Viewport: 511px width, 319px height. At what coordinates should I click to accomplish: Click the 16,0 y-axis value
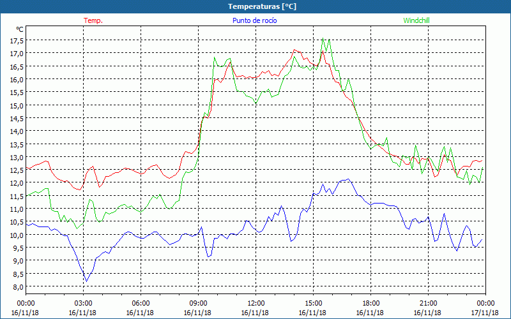(17, 79)
